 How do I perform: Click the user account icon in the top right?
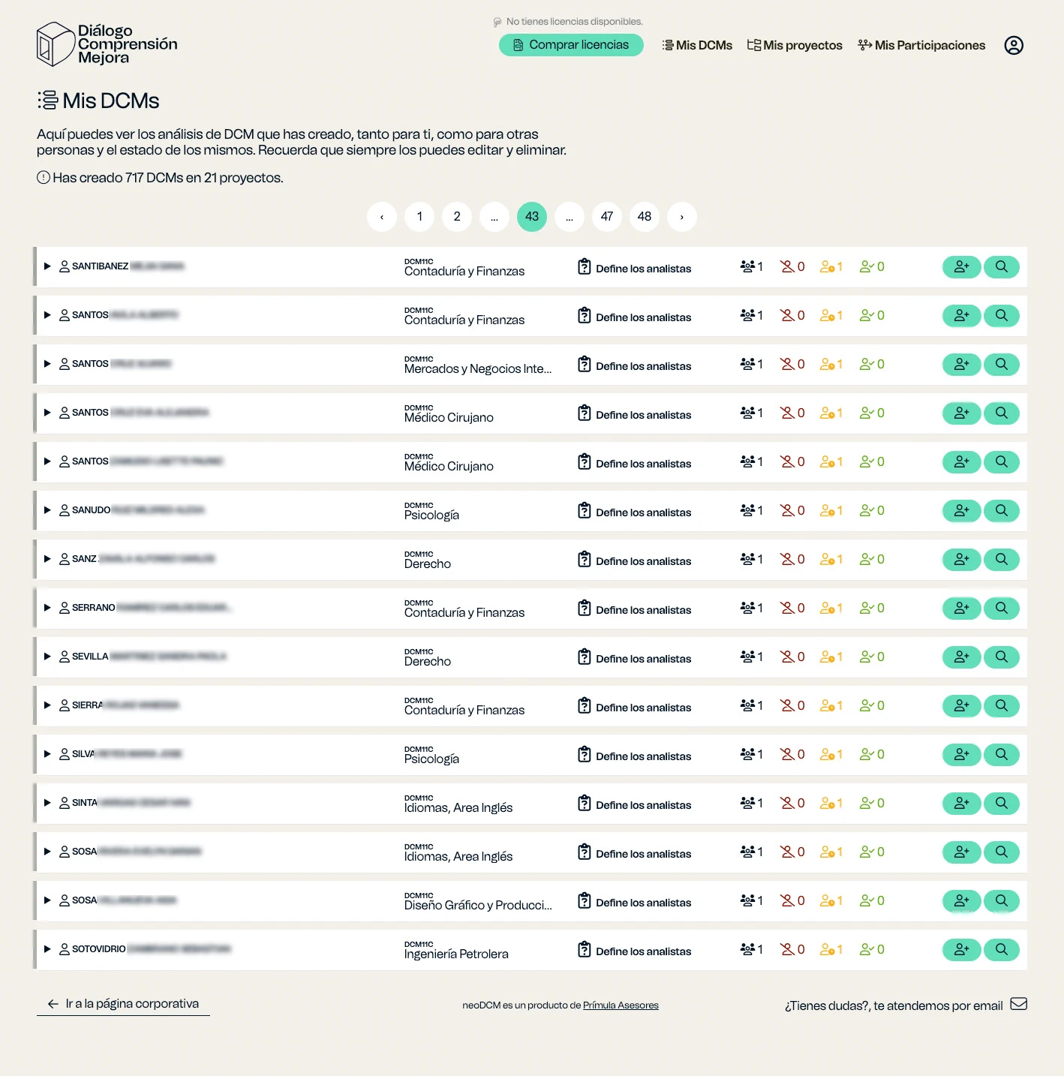1013,45
